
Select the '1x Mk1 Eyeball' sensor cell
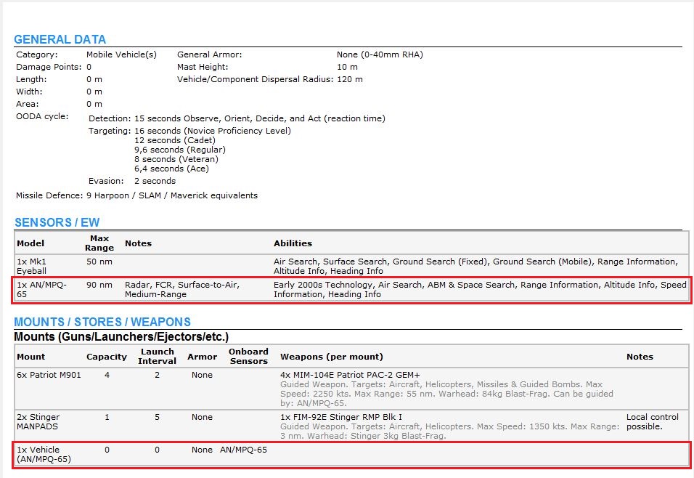[31, 267]
